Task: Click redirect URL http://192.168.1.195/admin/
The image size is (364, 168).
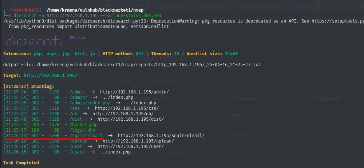Action: coord(134,92)
